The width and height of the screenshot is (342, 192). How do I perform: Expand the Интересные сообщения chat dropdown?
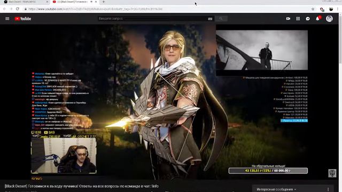point(276,189)
